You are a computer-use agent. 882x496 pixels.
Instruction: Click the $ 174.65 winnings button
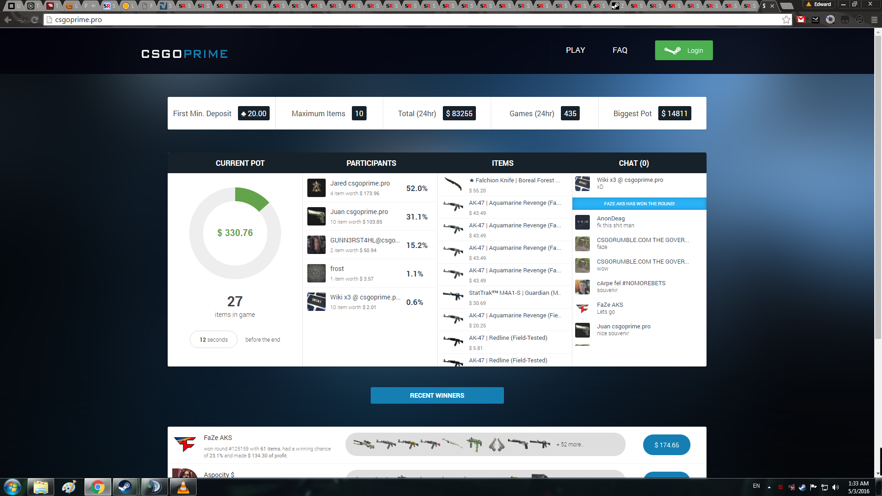coord(667,445)
